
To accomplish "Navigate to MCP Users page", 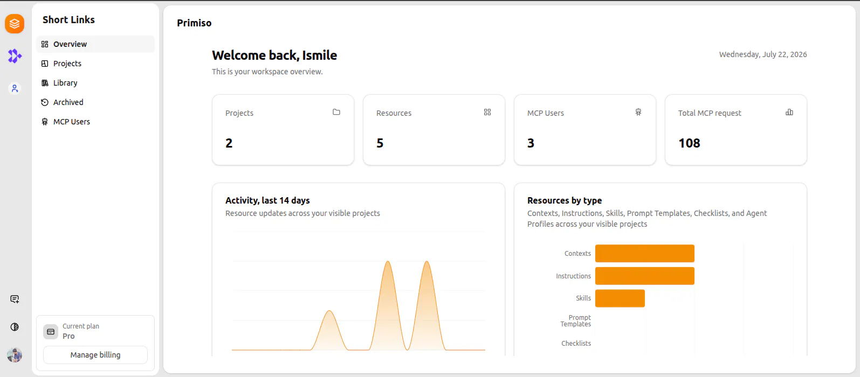I will [x=95, y=122].
